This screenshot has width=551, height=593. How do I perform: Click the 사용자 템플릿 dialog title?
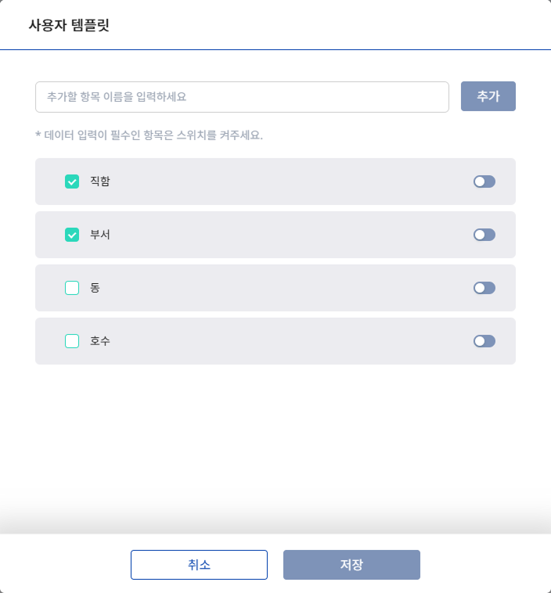coord(69,25)
